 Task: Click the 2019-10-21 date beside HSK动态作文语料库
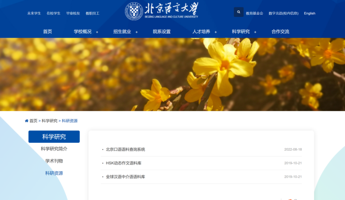tap(293, 163)
